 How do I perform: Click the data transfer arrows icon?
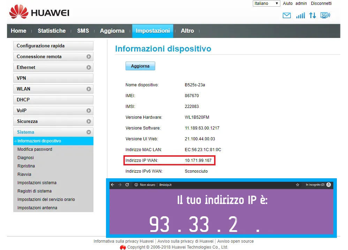pyautogui.click(x=312, y=15)
